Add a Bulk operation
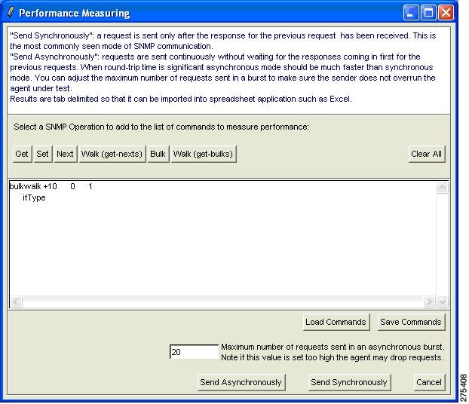This screenshot has height=404, width=469. click(158, 154)
